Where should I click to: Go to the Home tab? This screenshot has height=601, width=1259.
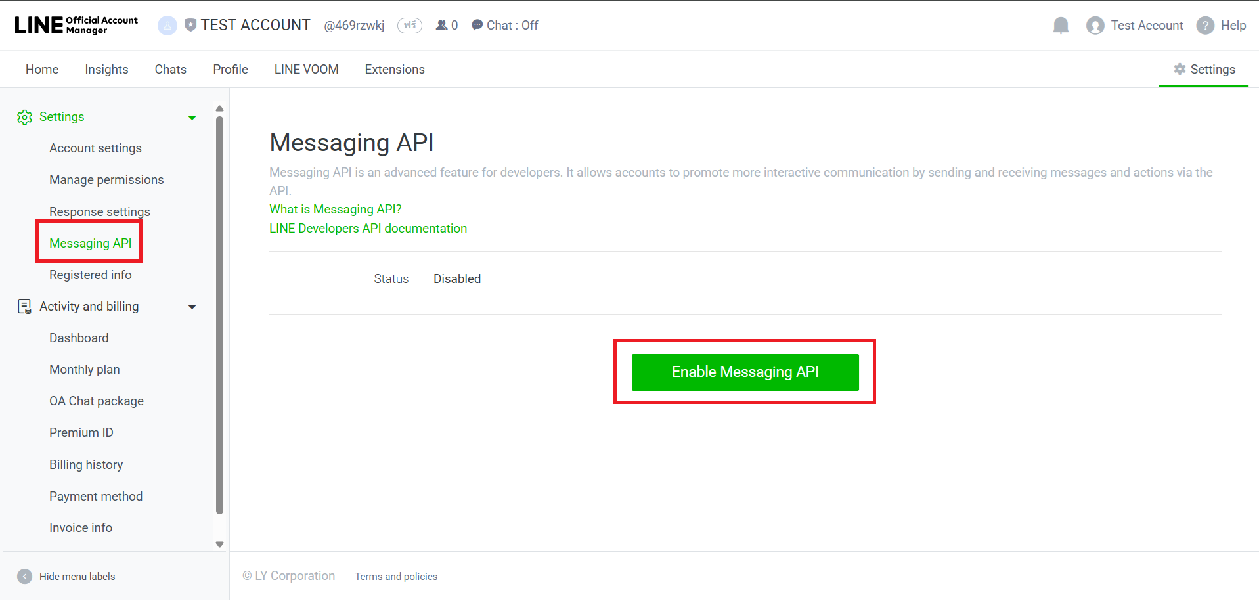[x=42, y=69]
